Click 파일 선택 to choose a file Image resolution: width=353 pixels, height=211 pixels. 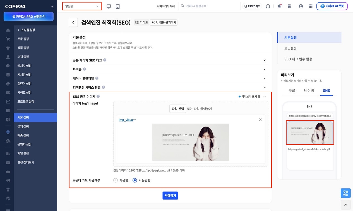pyautogui.click(x=178, y=109)
